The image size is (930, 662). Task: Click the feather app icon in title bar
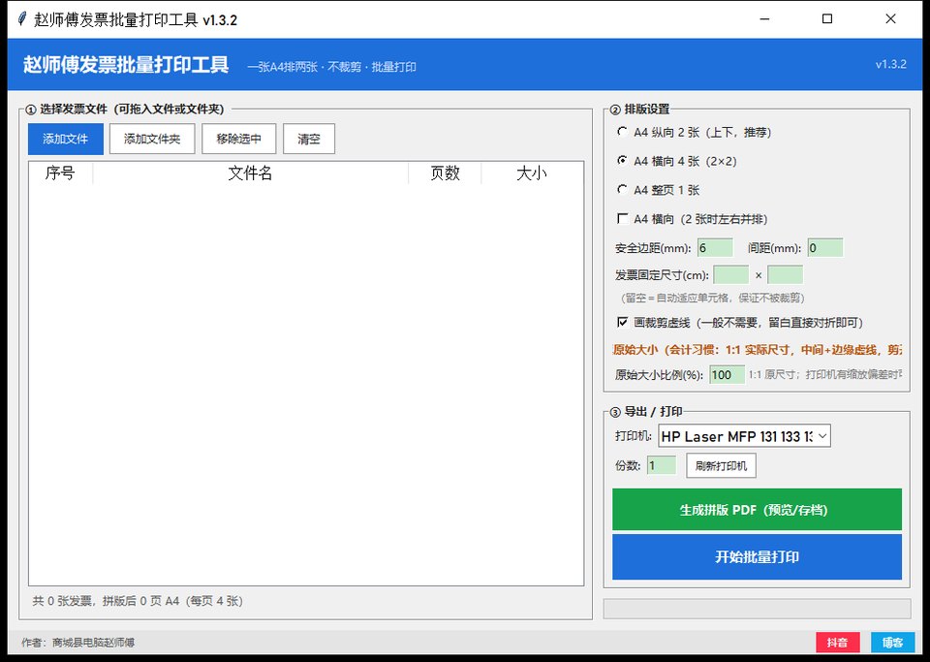22,19
